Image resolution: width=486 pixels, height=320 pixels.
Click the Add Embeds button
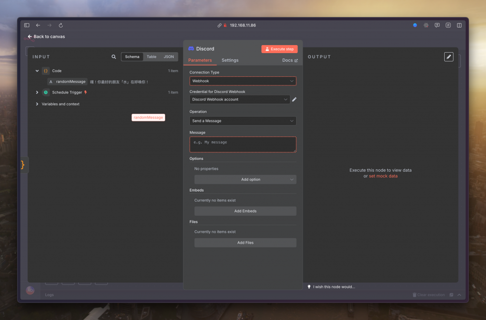[245, 211]
